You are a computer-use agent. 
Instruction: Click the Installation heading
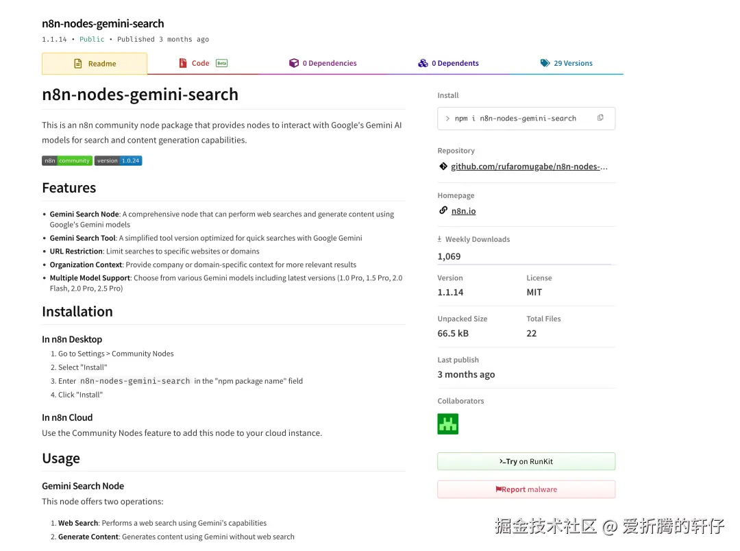point(77,312)
